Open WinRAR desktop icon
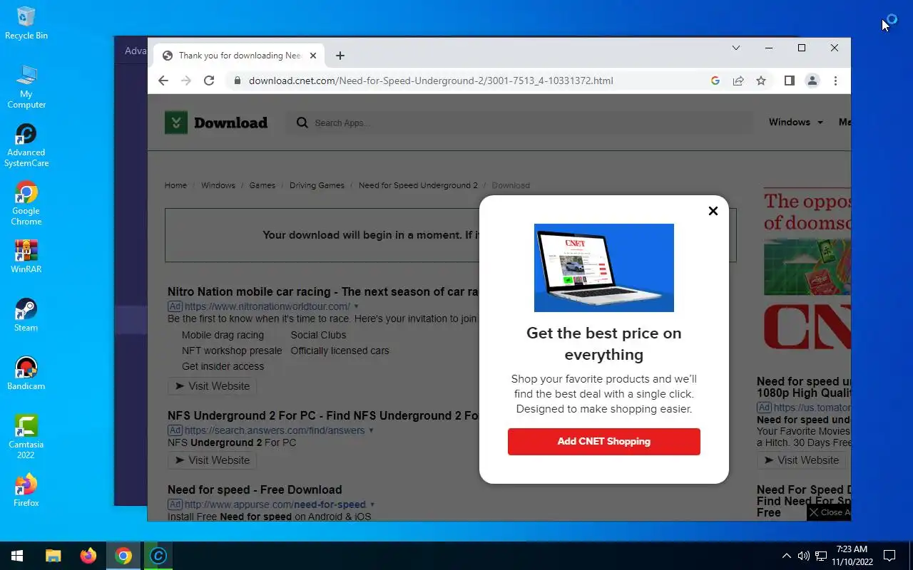Viewport: 913px width, 570px height. pyautogui.click(x=26, y=256)
